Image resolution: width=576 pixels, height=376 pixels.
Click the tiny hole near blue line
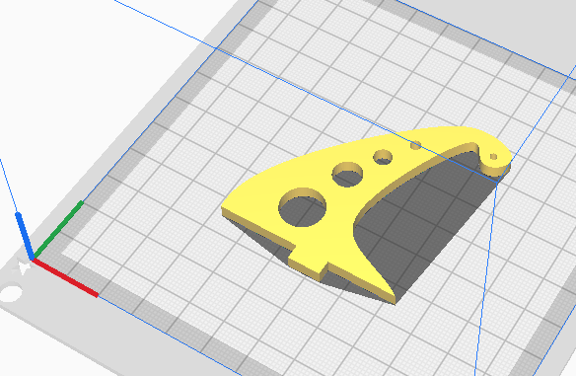[x=416, y=145]
